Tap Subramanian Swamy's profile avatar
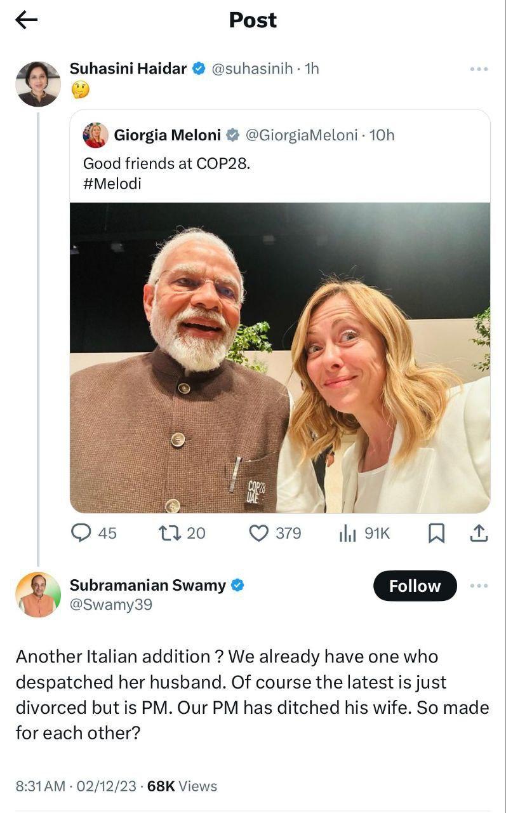The height and width of the screenshot is (813, 506). coord(38,595)
